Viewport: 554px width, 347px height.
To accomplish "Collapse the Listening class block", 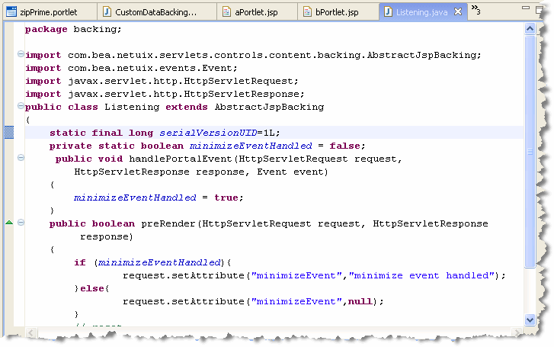I will [x=21, y=106].
